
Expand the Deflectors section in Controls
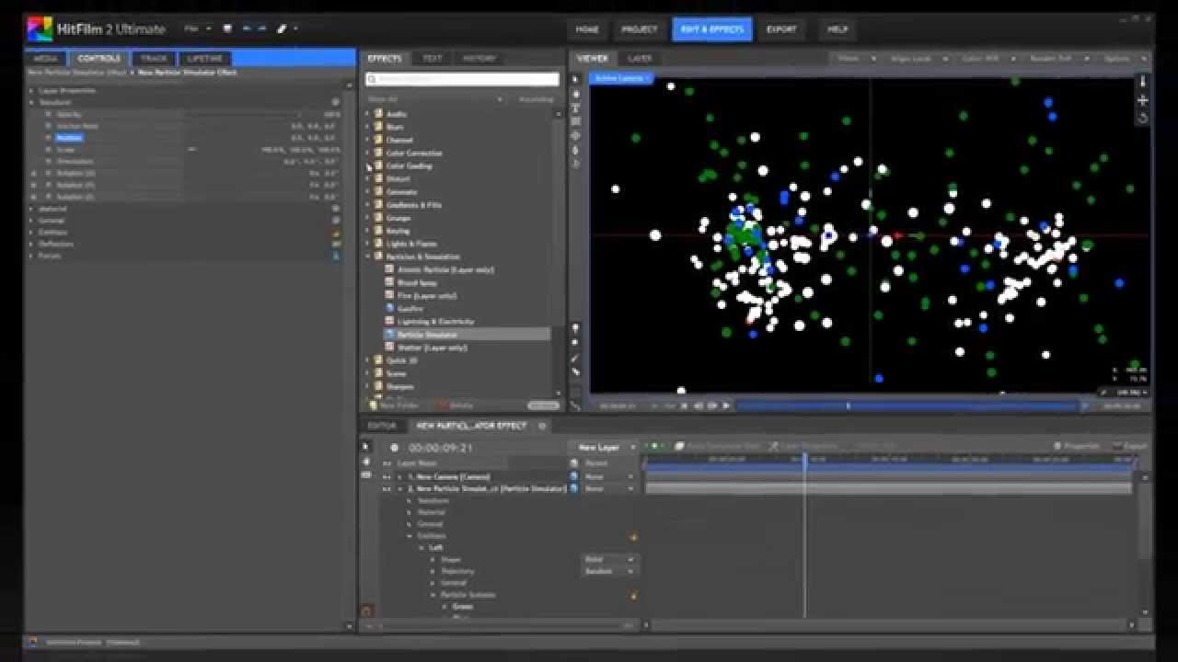pyautogui.click(x=31, y=244)
